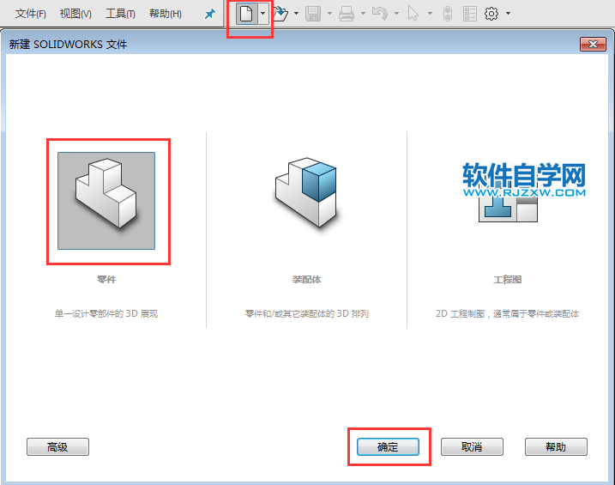Click the Rebuild traffic light icon
This screenshot has height=485, width=615.
[x=448, y=14]
